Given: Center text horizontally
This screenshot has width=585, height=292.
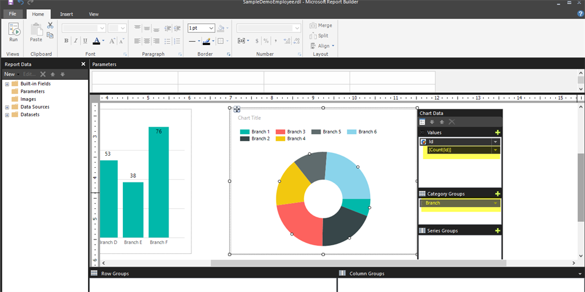Looking at the screenshot, I should pos(147,41).
